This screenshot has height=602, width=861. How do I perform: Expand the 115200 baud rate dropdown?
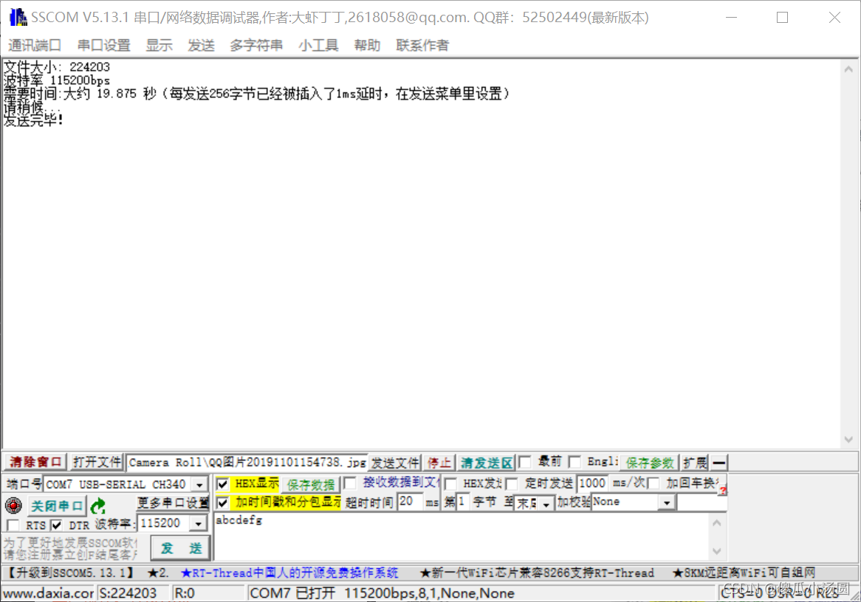click(x=198, y=523)
